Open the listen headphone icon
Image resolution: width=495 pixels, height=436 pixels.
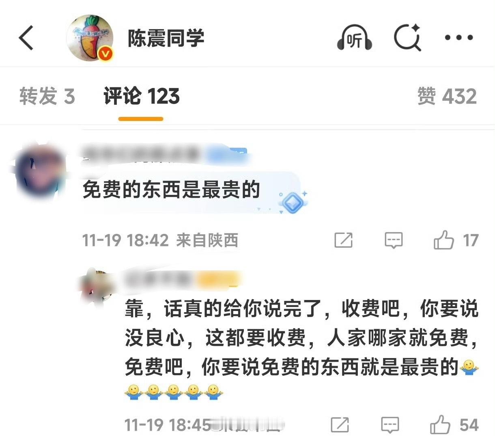click(x=354, y=38)
